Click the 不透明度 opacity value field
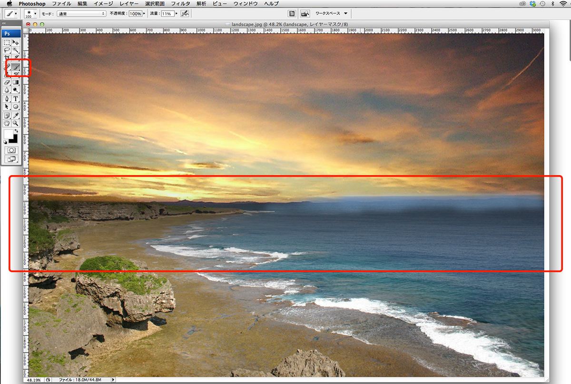Viewport: 571px width, 384px height. (x=135, y=14)
